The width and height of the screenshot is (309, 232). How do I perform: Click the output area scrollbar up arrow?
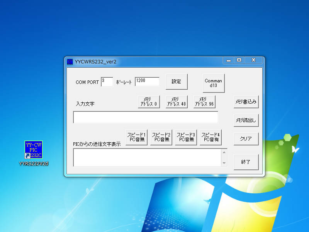224,152
